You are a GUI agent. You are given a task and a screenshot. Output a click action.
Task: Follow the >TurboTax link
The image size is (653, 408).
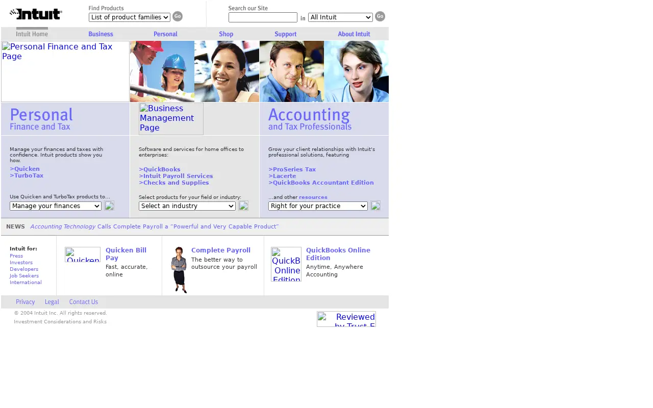tap(27, 175)
